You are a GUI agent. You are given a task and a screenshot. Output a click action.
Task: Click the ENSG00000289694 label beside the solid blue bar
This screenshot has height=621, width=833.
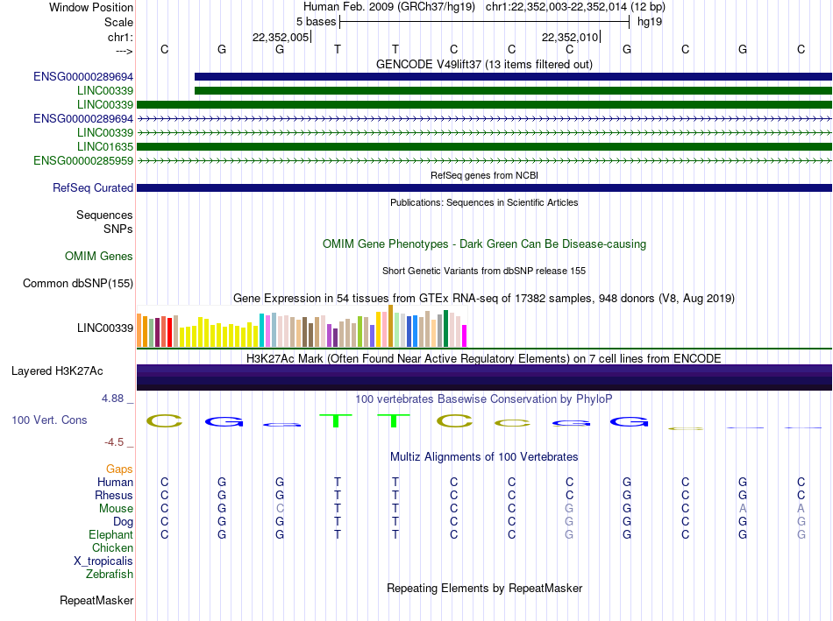click(x=83, y=77)
